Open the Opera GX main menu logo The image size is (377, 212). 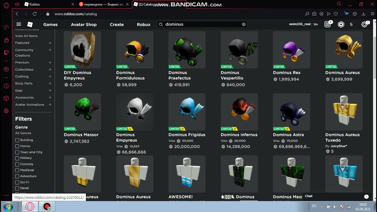(x=6, y=5)
